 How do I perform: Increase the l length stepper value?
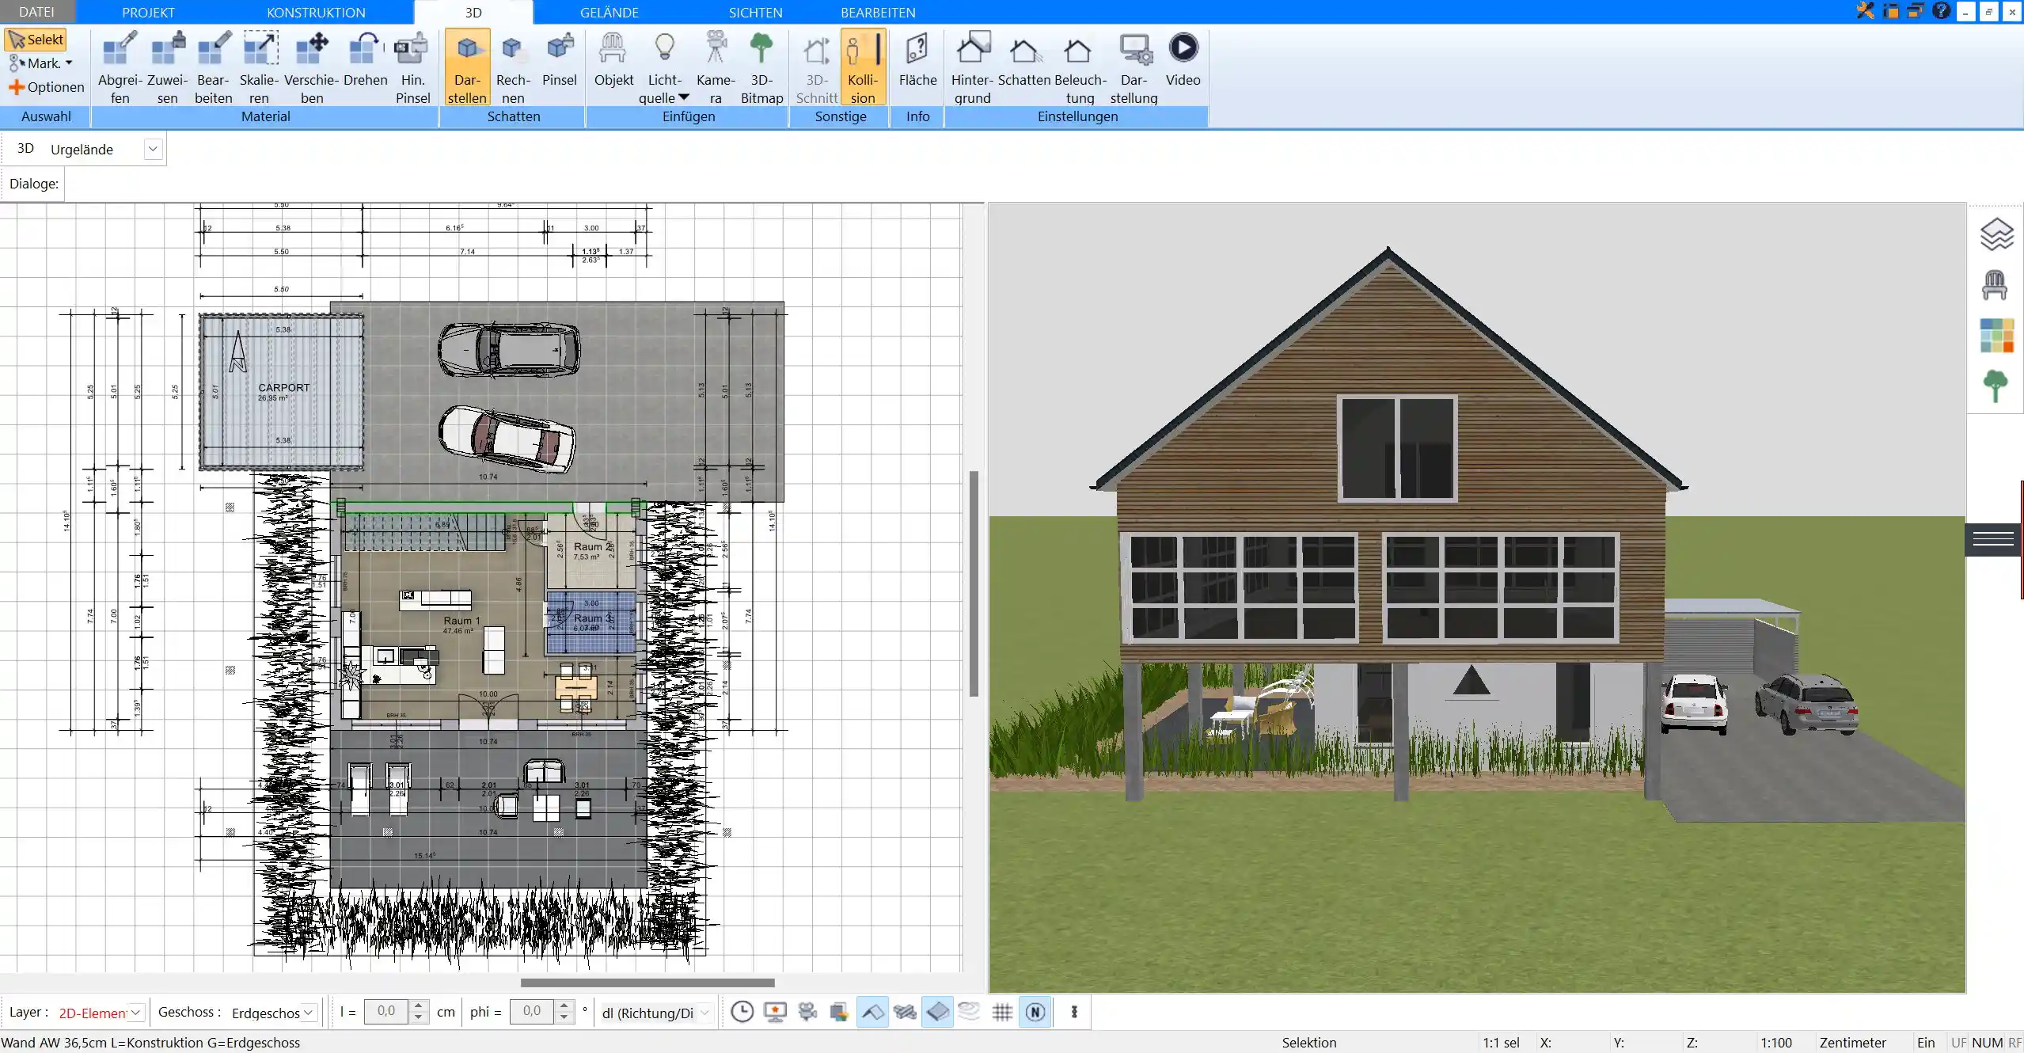(x=420, y=1006)
